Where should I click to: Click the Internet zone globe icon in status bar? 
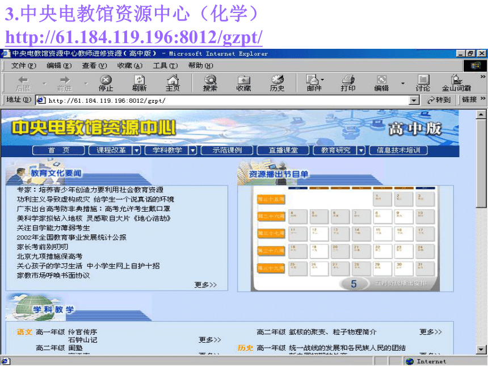[410, 361]
